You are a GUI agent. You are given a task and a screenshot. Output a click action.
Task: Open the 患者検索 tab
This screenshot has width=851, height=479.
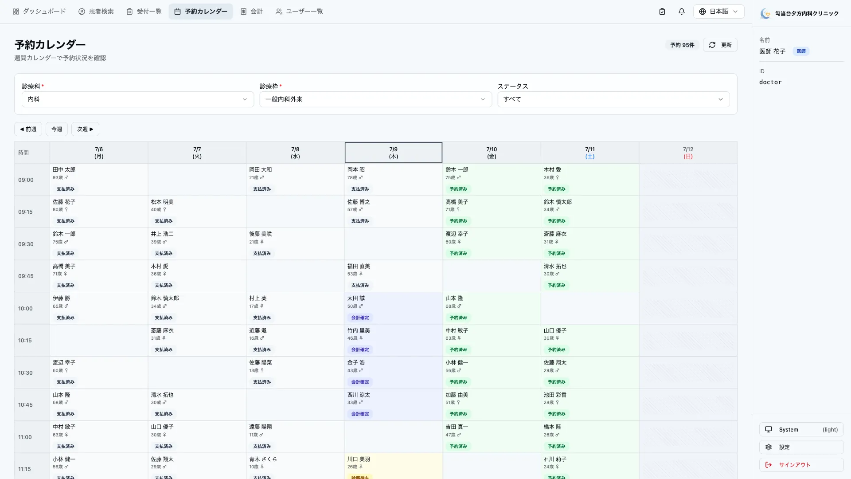96,12
